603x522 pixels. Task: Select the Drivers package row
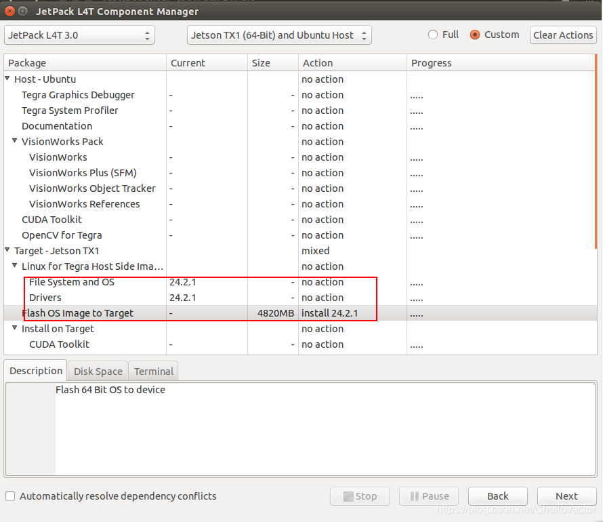[299, 298]
